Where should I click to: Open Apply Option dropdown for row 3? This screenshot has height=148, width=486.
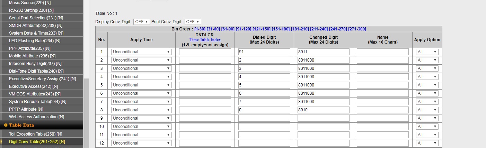pyautogui.click(x=427, y=68)
